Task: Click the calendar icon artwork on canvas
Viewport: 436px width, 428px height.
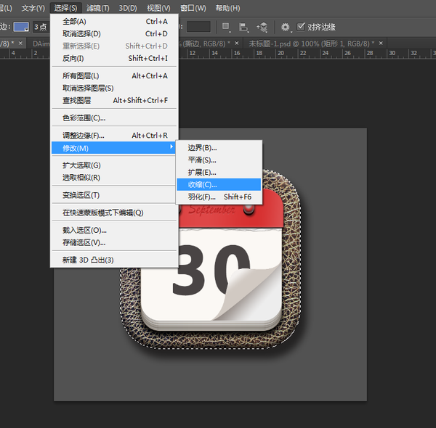Action: coord(211,260)
